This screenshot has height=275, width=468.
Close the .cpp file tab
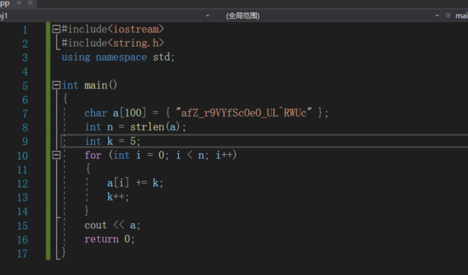[30, 3]
